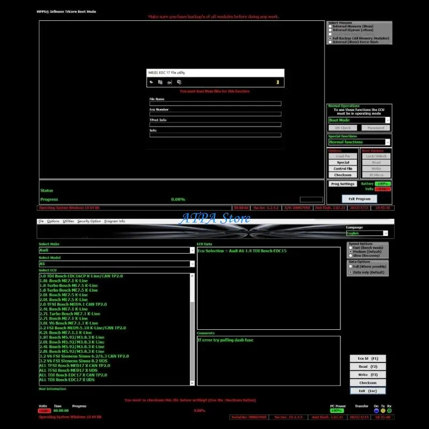The image size is (429, 429).
Task: Click the yellow Tx indicator light
Action: 383,411
